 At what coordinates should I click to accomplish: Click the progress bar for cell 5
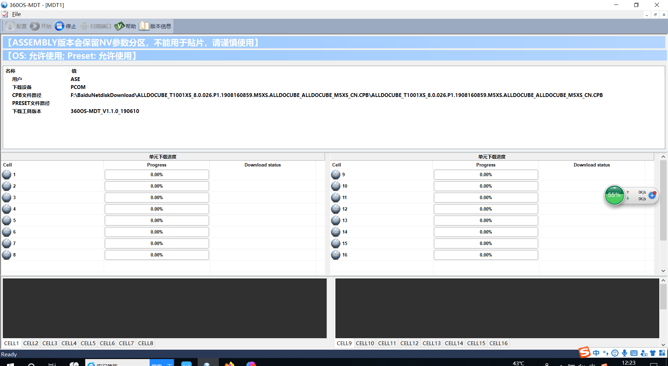[157, 220]
